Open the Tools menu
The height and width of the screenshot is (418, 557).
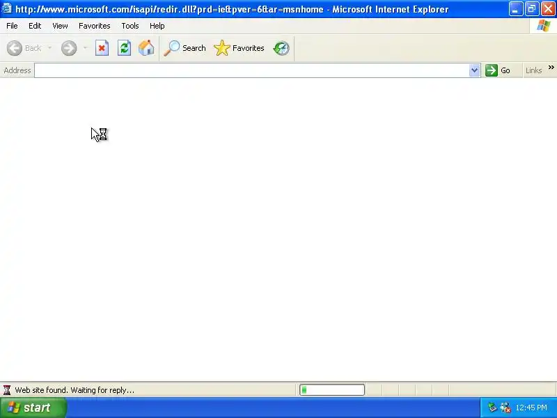(130, 26)
